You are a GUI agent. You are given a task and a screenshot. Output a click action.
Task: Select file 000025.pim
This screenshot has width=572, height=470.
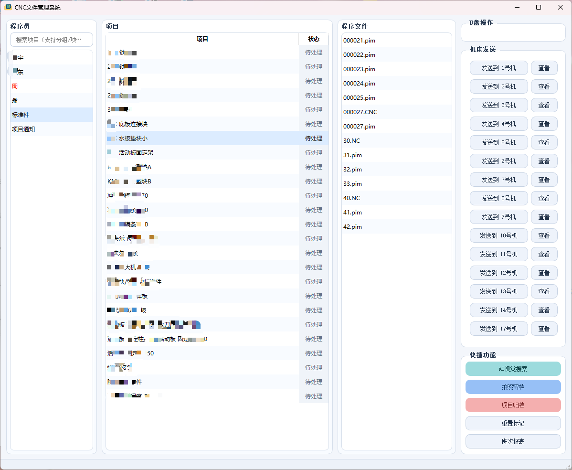(x=397, y=97)
